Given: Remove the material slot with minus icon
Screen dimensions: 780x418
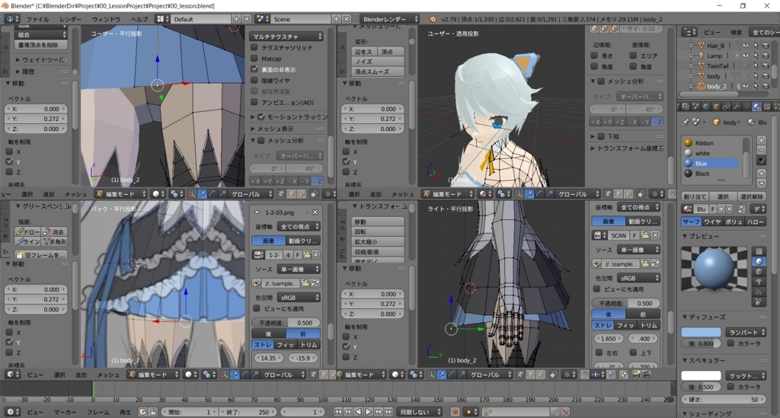Looking at the screenshot, I should point(761,150).
